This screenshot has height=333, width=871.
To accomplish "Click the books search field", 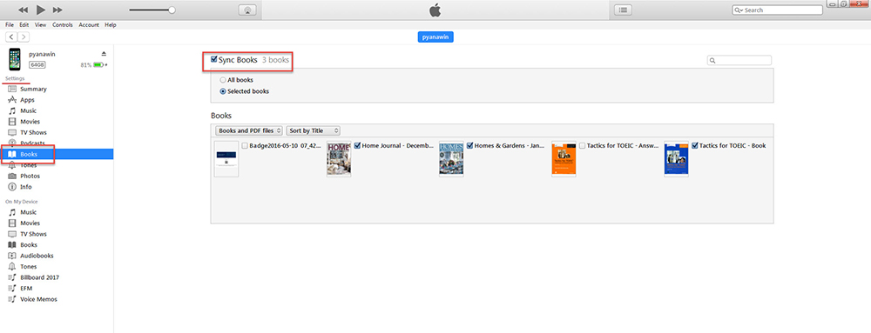I will (x=739, y=60).
